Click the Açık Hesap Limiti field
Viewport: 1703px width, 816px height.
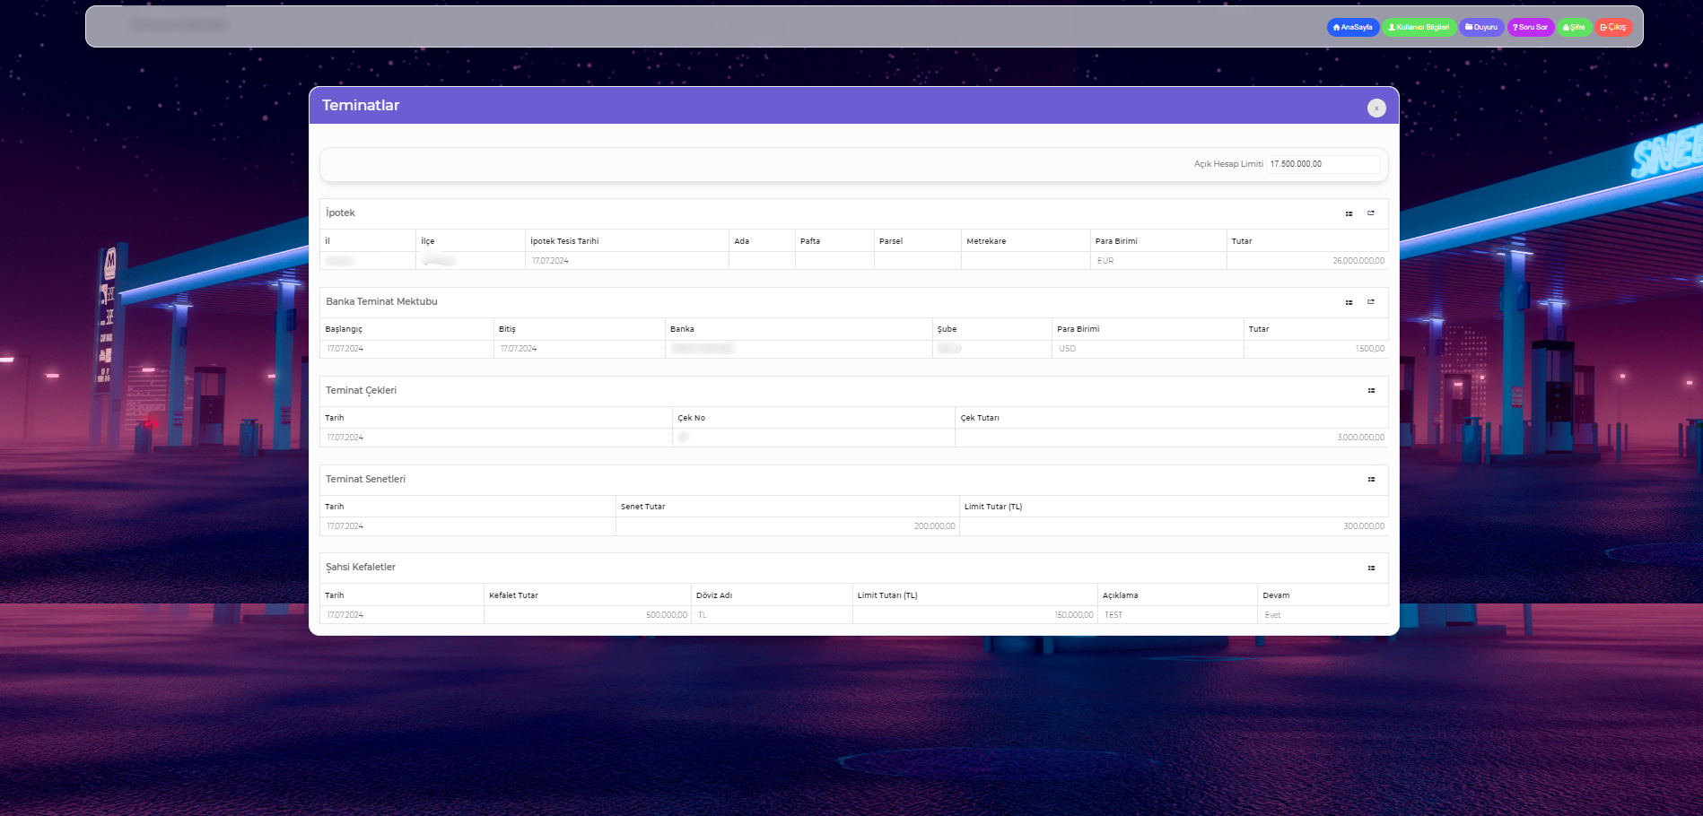tap(1323, 164)
